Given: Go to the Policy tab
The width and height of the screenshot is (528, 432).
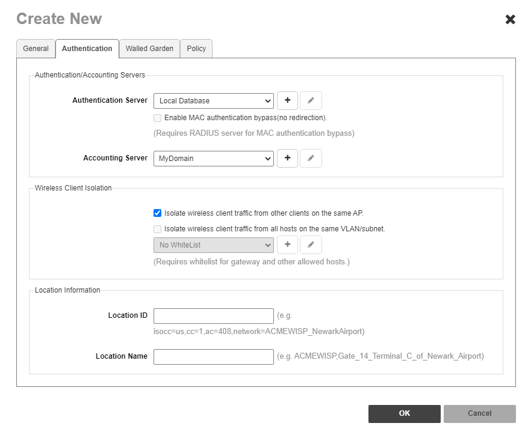Looking at the screenshot, I should pyautogui.click(x=196, y=49).
